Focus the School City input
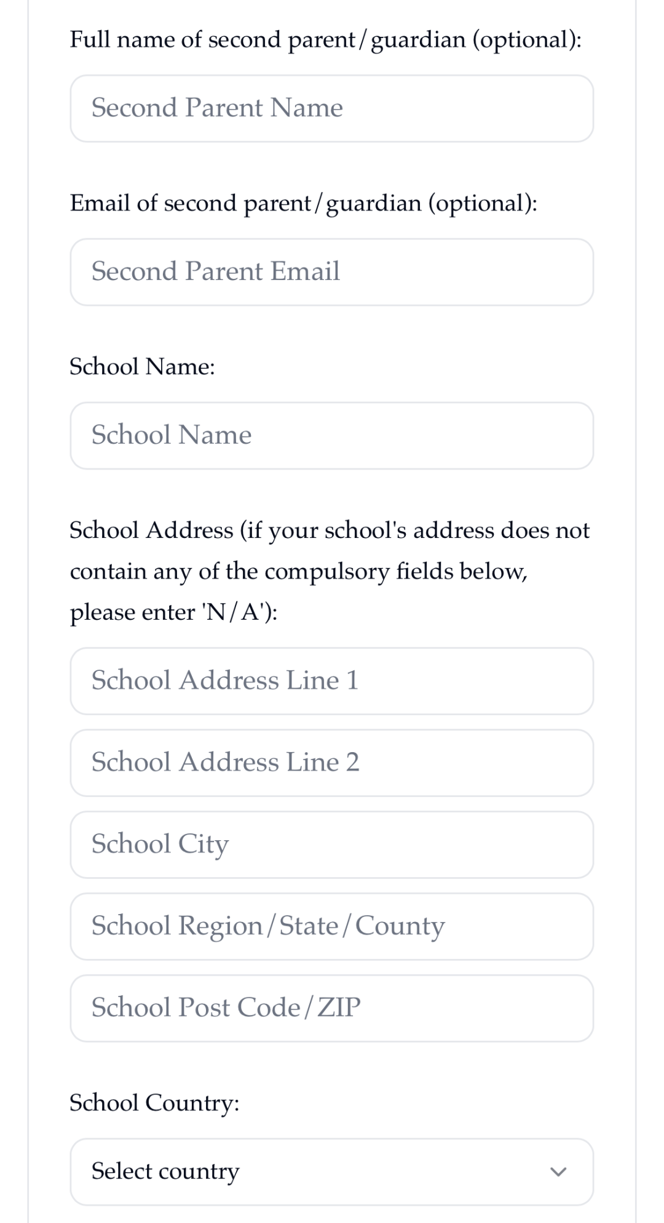664x1223 pixels. [332, 844]
